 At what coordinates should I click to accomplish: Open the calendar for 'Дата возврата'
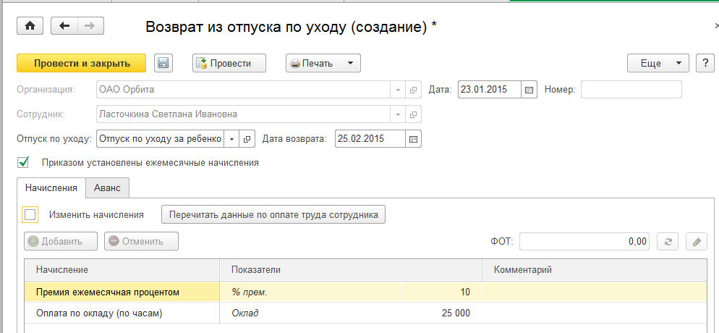413,139
